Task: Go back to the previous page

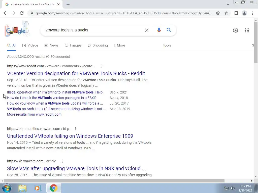Action: point(6,13)
